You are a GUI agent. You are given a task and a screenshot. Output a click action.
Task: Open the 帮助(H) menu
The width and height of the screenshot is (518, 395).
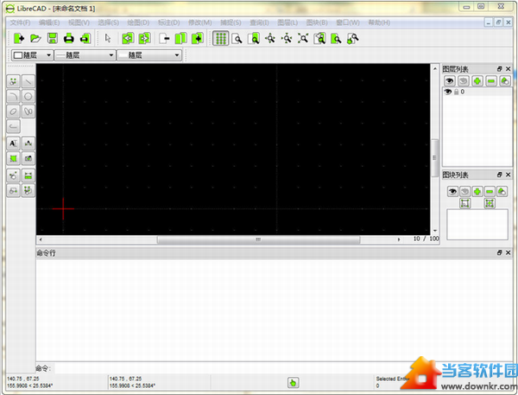381,22
